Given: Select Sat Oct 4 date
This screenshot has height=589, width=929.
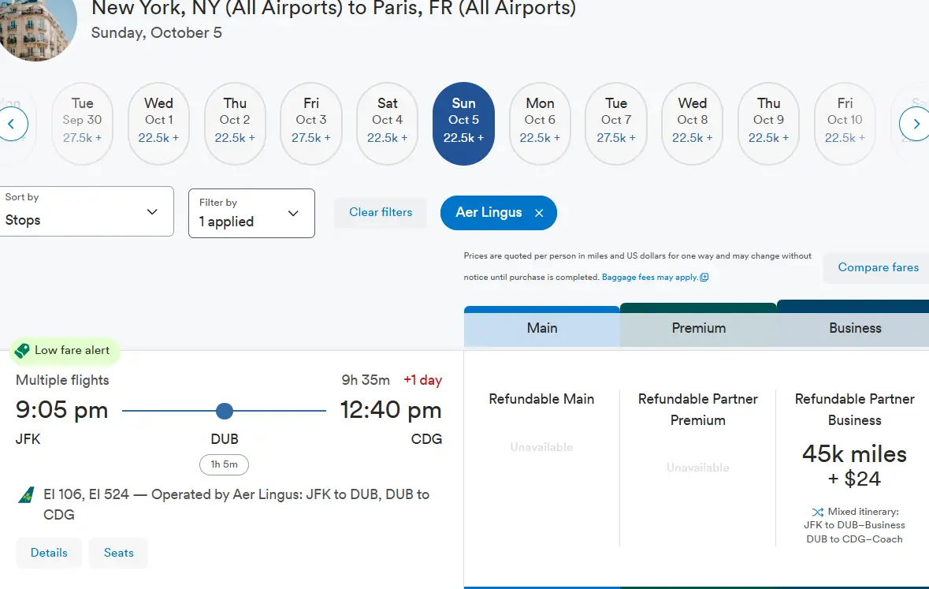Looking at the screenshot, I should (x=387, y=123).
